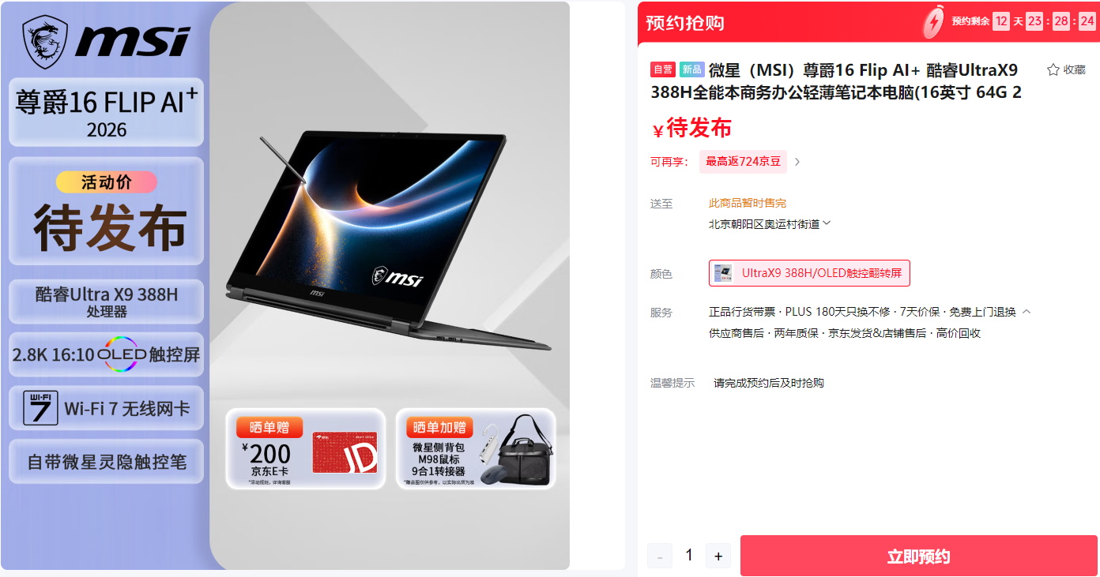Screen dimensions: 1100x577
Task: Click the 收藏 star icon
Action: pyautogui.click(x=1053, y=69)
